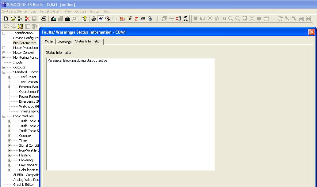Viewport: 317px width, 187px height.
Task: Click the yellow parameter compare icon in second toolbar row
Action: tap(20, 26)
